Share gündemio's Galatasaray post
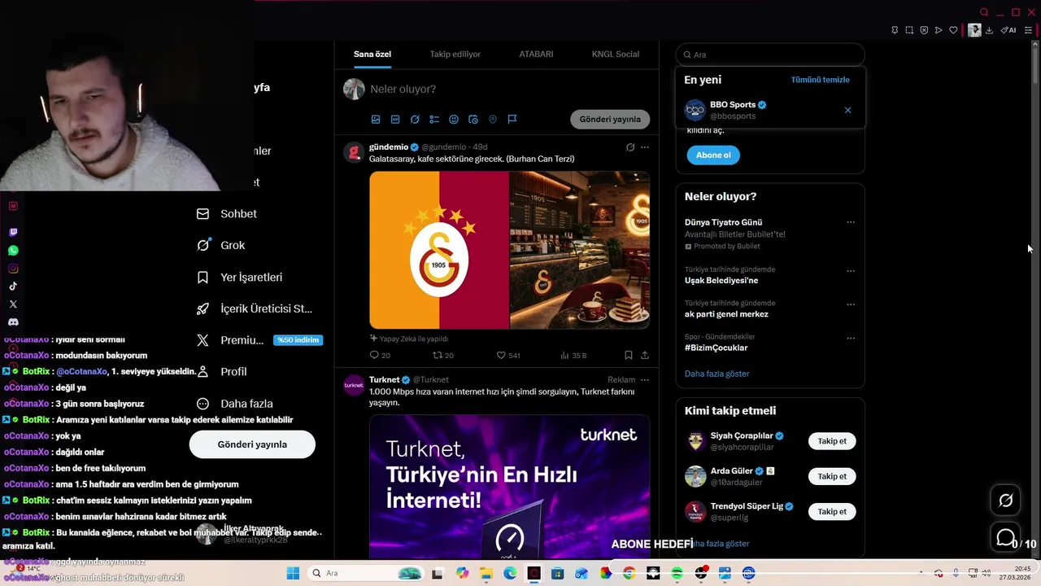Image resolution: width=1041 pixels, height=586 pixels. point(645,355)
